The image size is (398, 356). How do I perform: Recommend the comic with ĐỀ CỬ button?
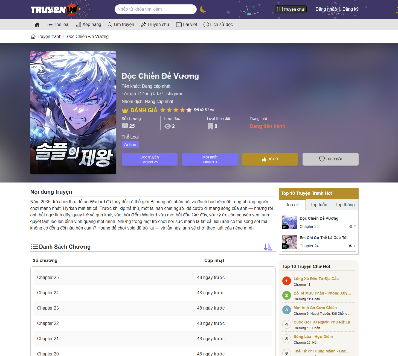click(x=270, y=159)
